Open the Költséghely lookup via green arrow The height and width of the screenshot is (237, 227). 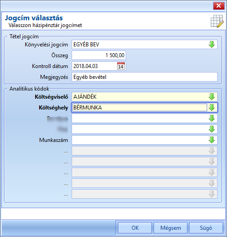(x=212, y=108)
